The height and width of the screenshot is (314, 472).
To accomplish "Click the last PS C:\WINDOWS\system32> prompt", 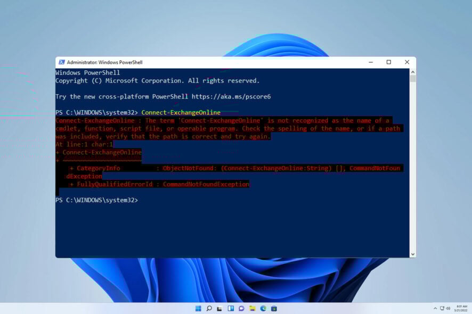I will 96,200.
